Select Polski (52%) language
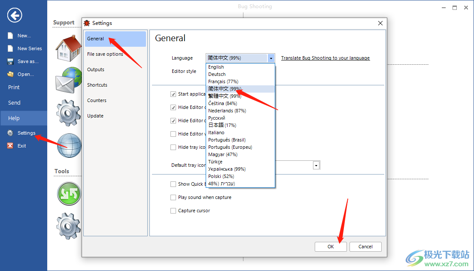Image resolution: width=474 pixels, height=271 pixels. pyautogui.click(x=240, y=176)
